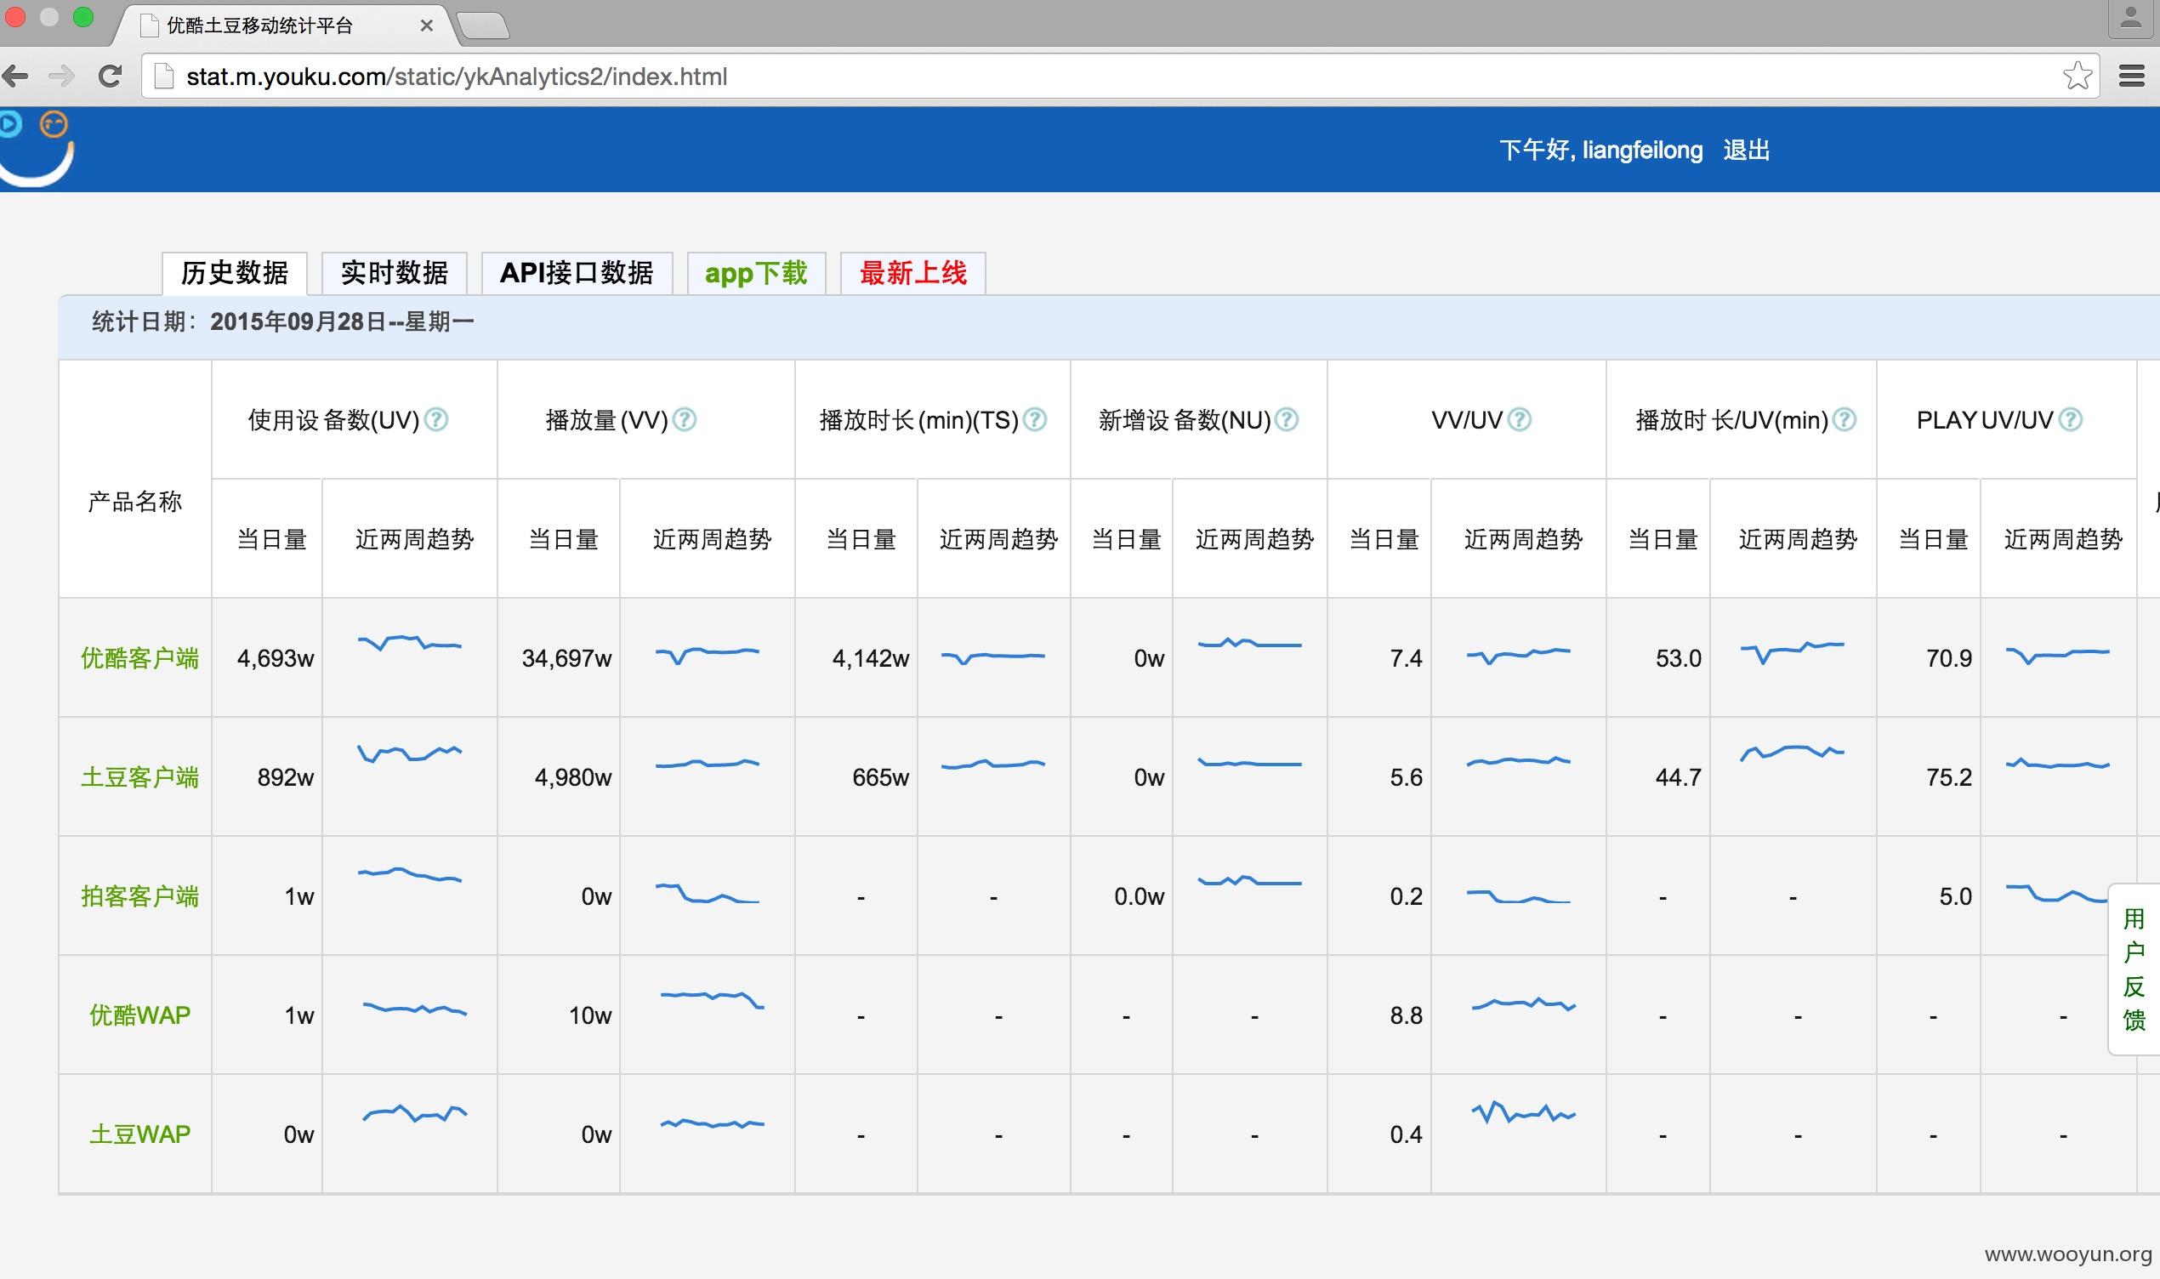Click the 下午好, liangfeilong greeting

(x=1600, y=150)
